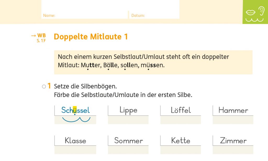Viewport: 268px width, 161px height.
Task: Select the word Zimmer
Action: point(233,141)
